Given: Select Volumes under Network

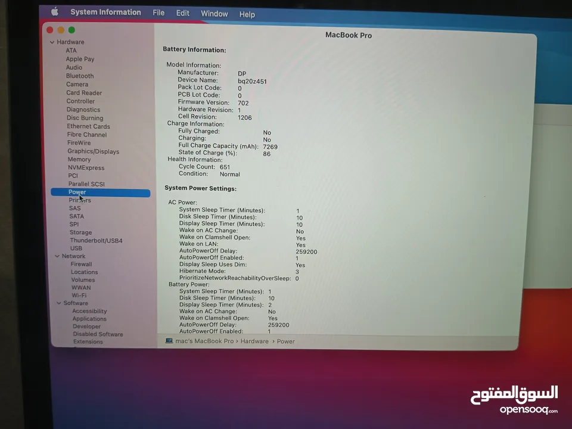Looking at the screenshot, I should [x=83, y=280].
